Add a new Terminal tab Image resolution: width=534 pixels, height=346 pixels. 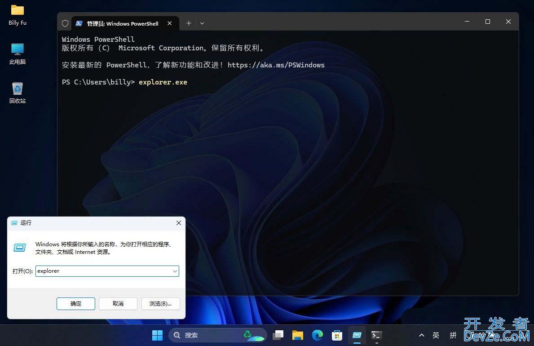coord(189,23)
